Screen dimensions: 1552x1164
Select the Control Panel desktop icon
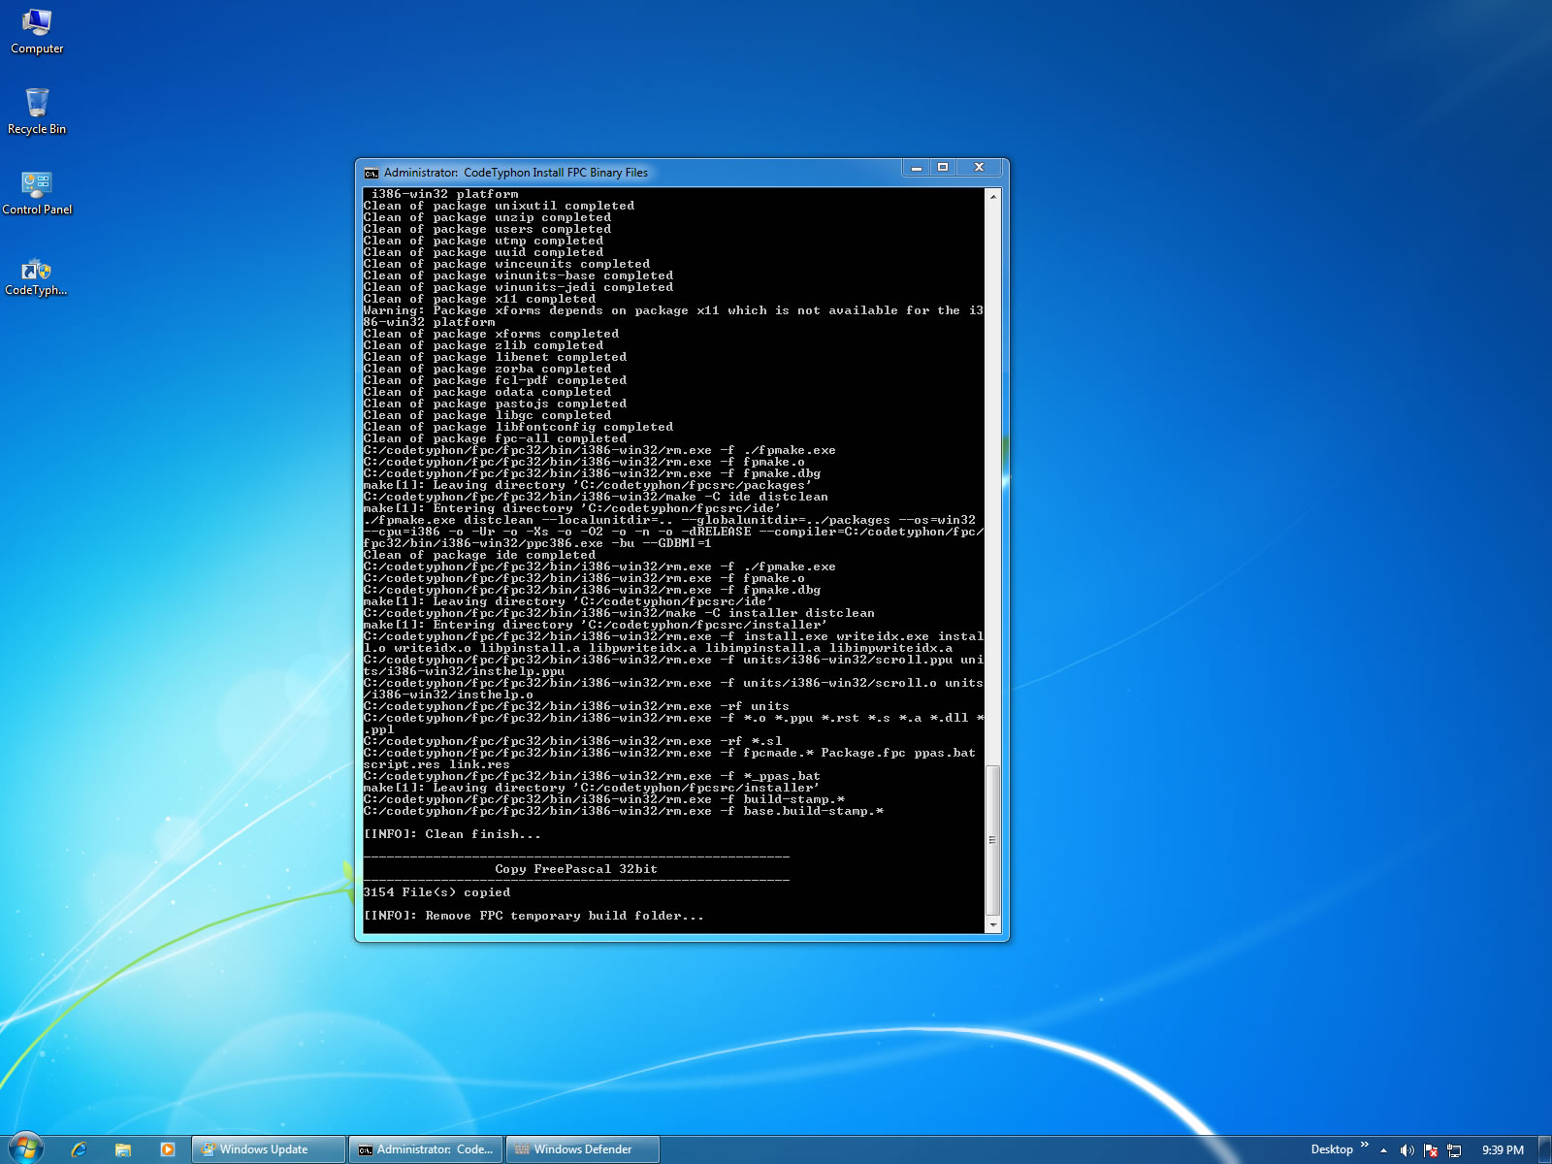click(x=37, y=192)
